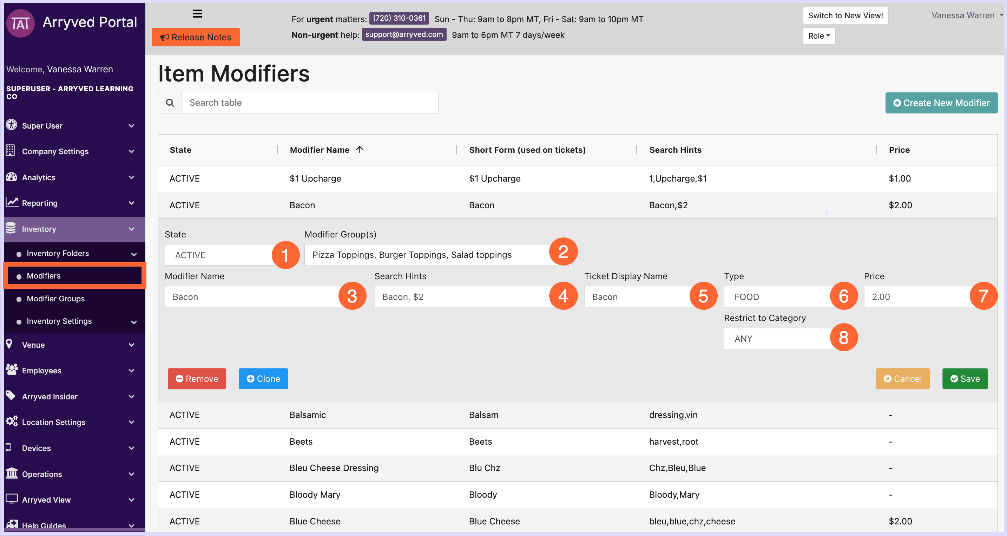Open the Vanessa Warren user dropdown

tap(967, 15)
